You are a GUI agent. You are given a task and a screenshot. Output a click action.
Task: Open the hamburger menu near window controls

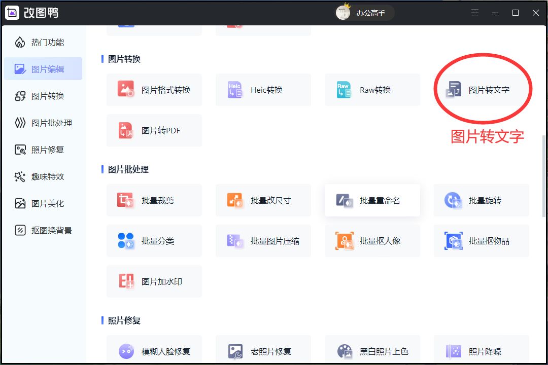click(475, 13)
